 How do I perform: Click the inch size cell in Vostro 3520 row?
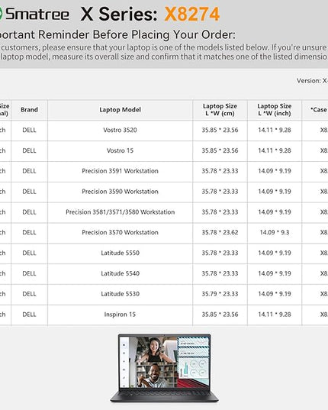pyautogui.click(x=275, y=131)
